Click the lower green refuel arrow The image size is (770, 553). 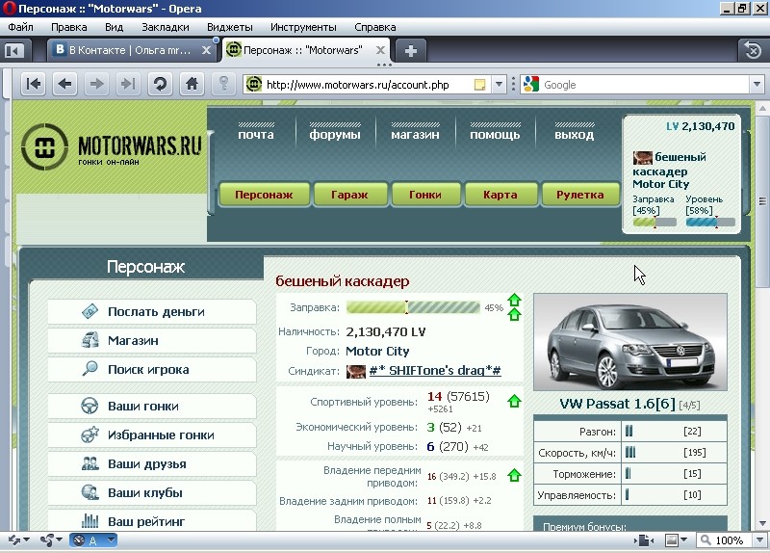tap(514, 314)
